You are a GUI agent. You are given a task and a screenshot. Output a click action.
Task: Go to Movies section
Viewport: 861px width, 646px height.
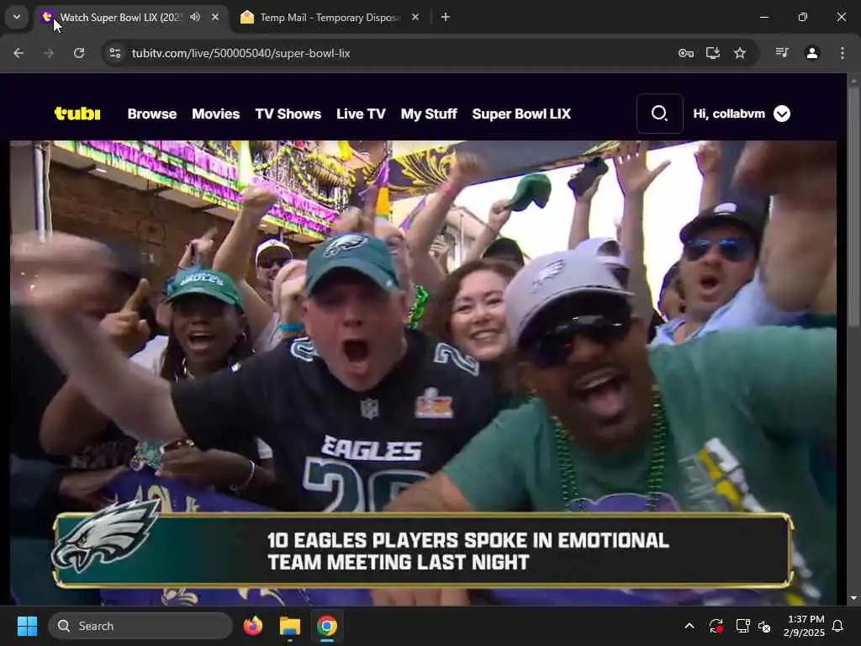216,114
